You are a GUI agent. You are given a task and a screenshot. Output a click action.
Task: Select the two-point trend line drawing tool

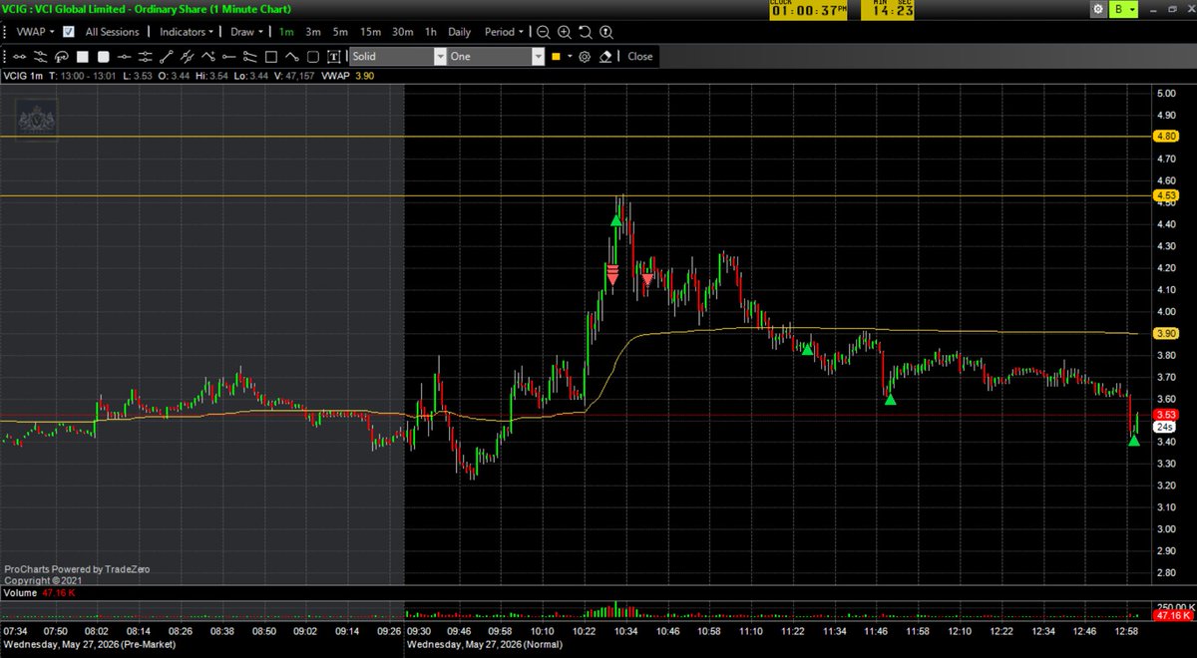20,57
